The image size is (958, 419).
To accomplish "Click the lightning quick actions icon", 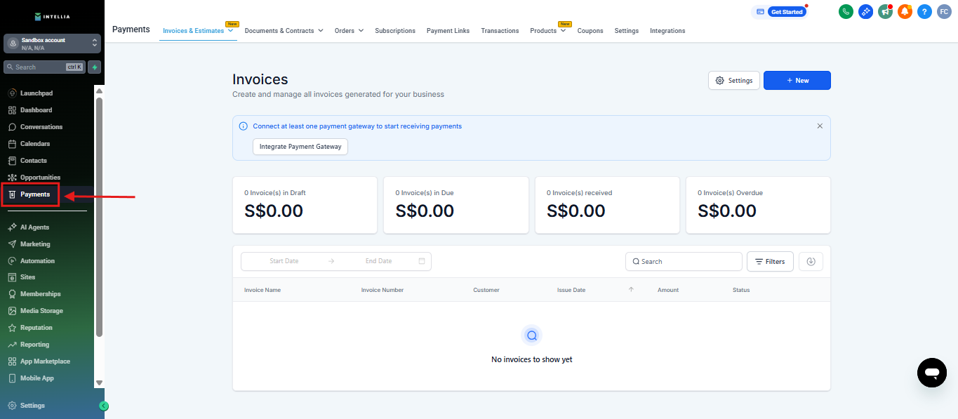I will click(x=94, y=67).
